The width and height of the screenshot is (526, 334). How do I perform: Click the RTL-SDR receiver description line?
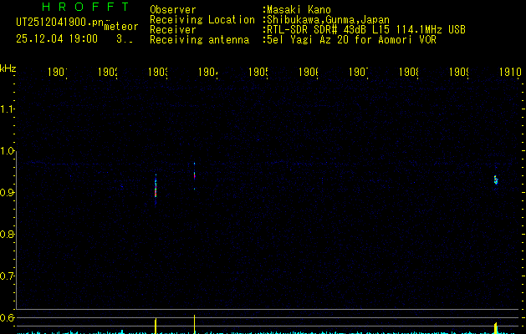click(366, 30)
